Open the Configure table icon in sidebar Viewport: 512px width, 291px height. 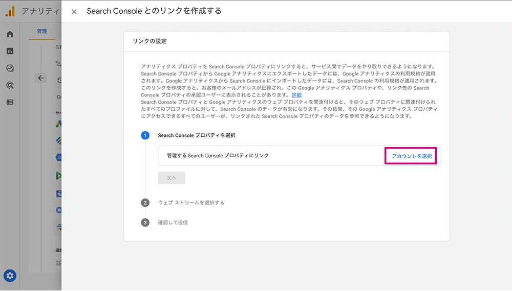[10, 102]
